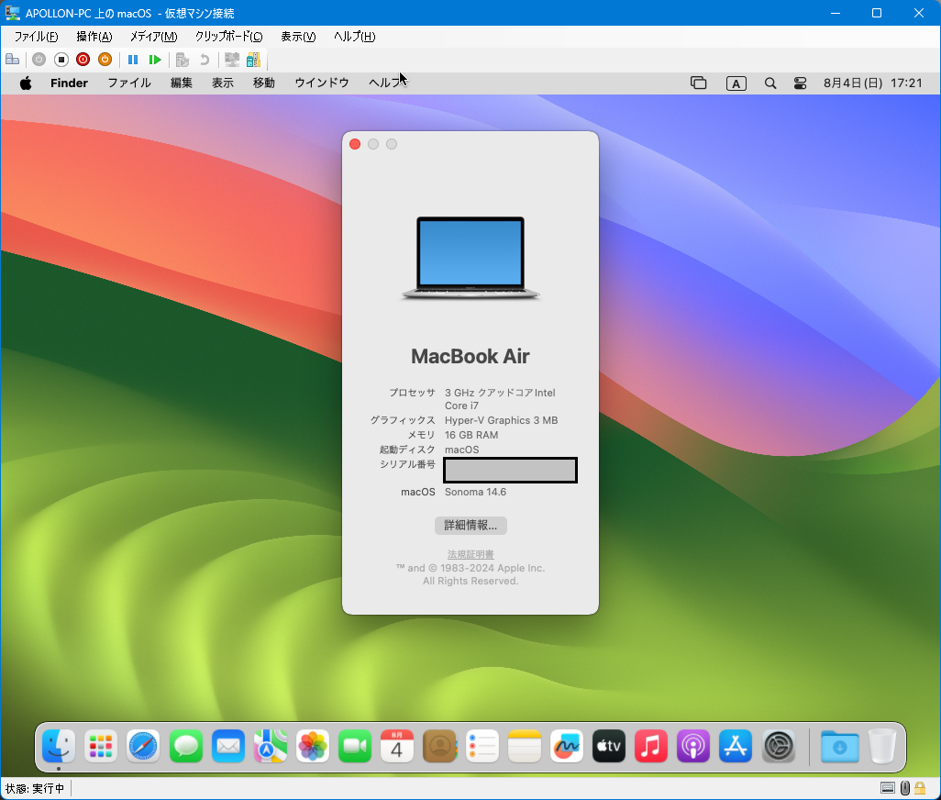Open the Finder menu in macOS bar
Screen dimensions: 941x800
pyautogui.click(x=69, y=83)
